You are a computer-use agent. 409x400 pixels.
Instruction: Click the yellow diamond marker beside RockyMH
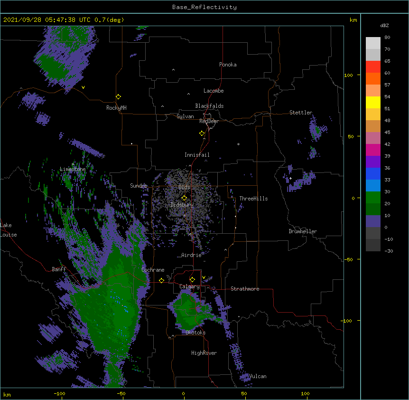(118, 97)
